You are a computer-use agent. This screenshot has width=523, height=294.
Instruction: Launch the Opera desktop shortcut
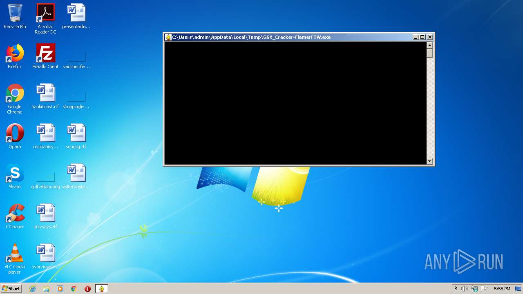pyautogui.click(x=15, y=136)
